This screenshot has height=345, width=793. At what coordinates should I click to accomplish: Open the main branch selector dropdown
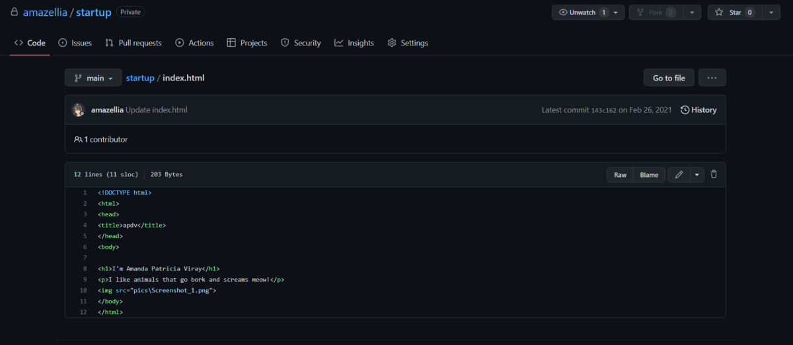coord(93,78)
